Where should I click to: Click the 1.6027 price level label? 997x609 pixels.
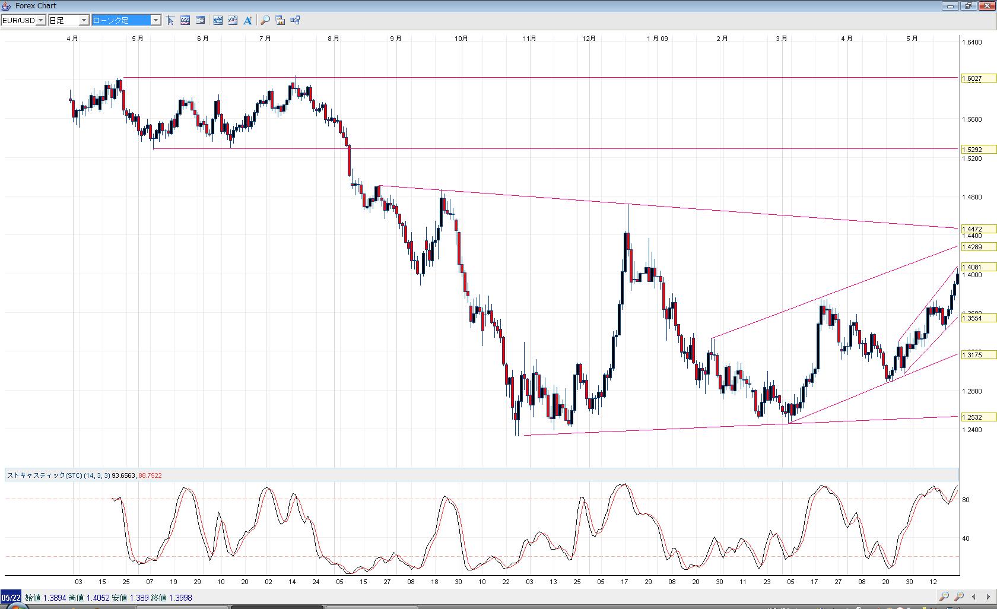click(971, 78)
